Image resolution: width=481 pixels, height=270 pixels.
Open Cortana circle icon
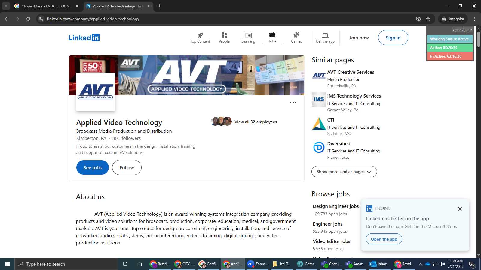pos(125,264)
